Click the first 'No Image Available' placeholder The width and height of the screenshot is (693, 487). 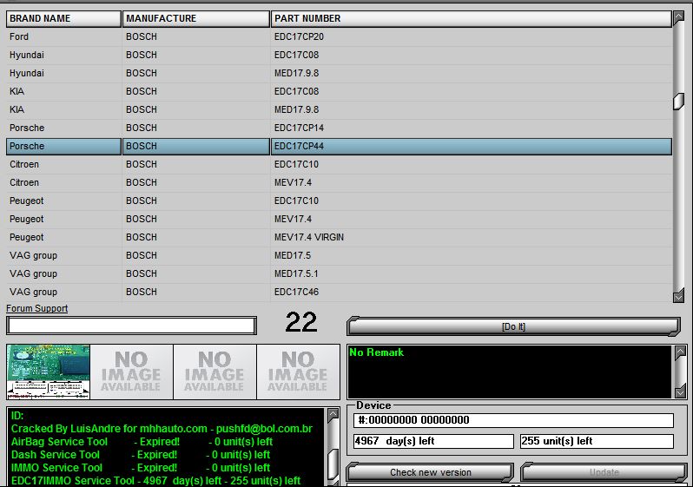click(x=131, y=372)
